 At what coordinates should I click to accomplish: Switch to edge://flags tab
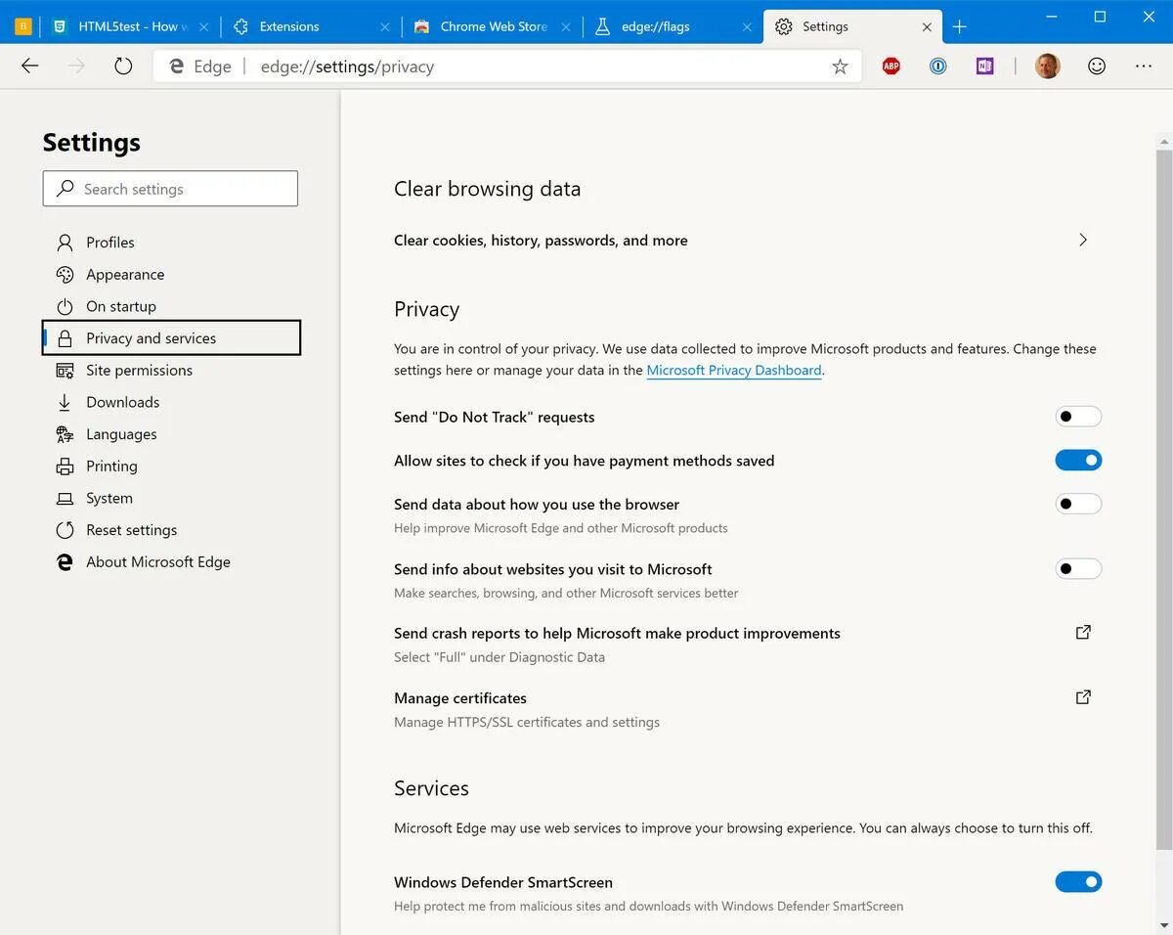673,26
